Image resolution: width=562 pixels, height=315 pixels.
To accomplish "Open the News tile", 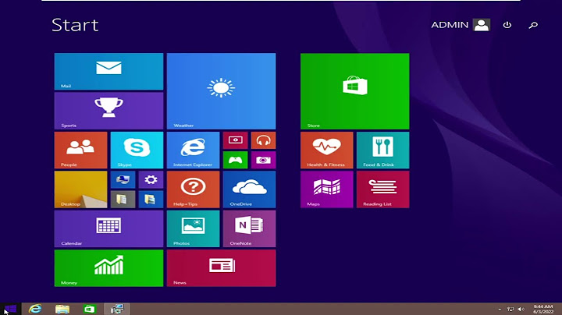I will pos(221,268).
